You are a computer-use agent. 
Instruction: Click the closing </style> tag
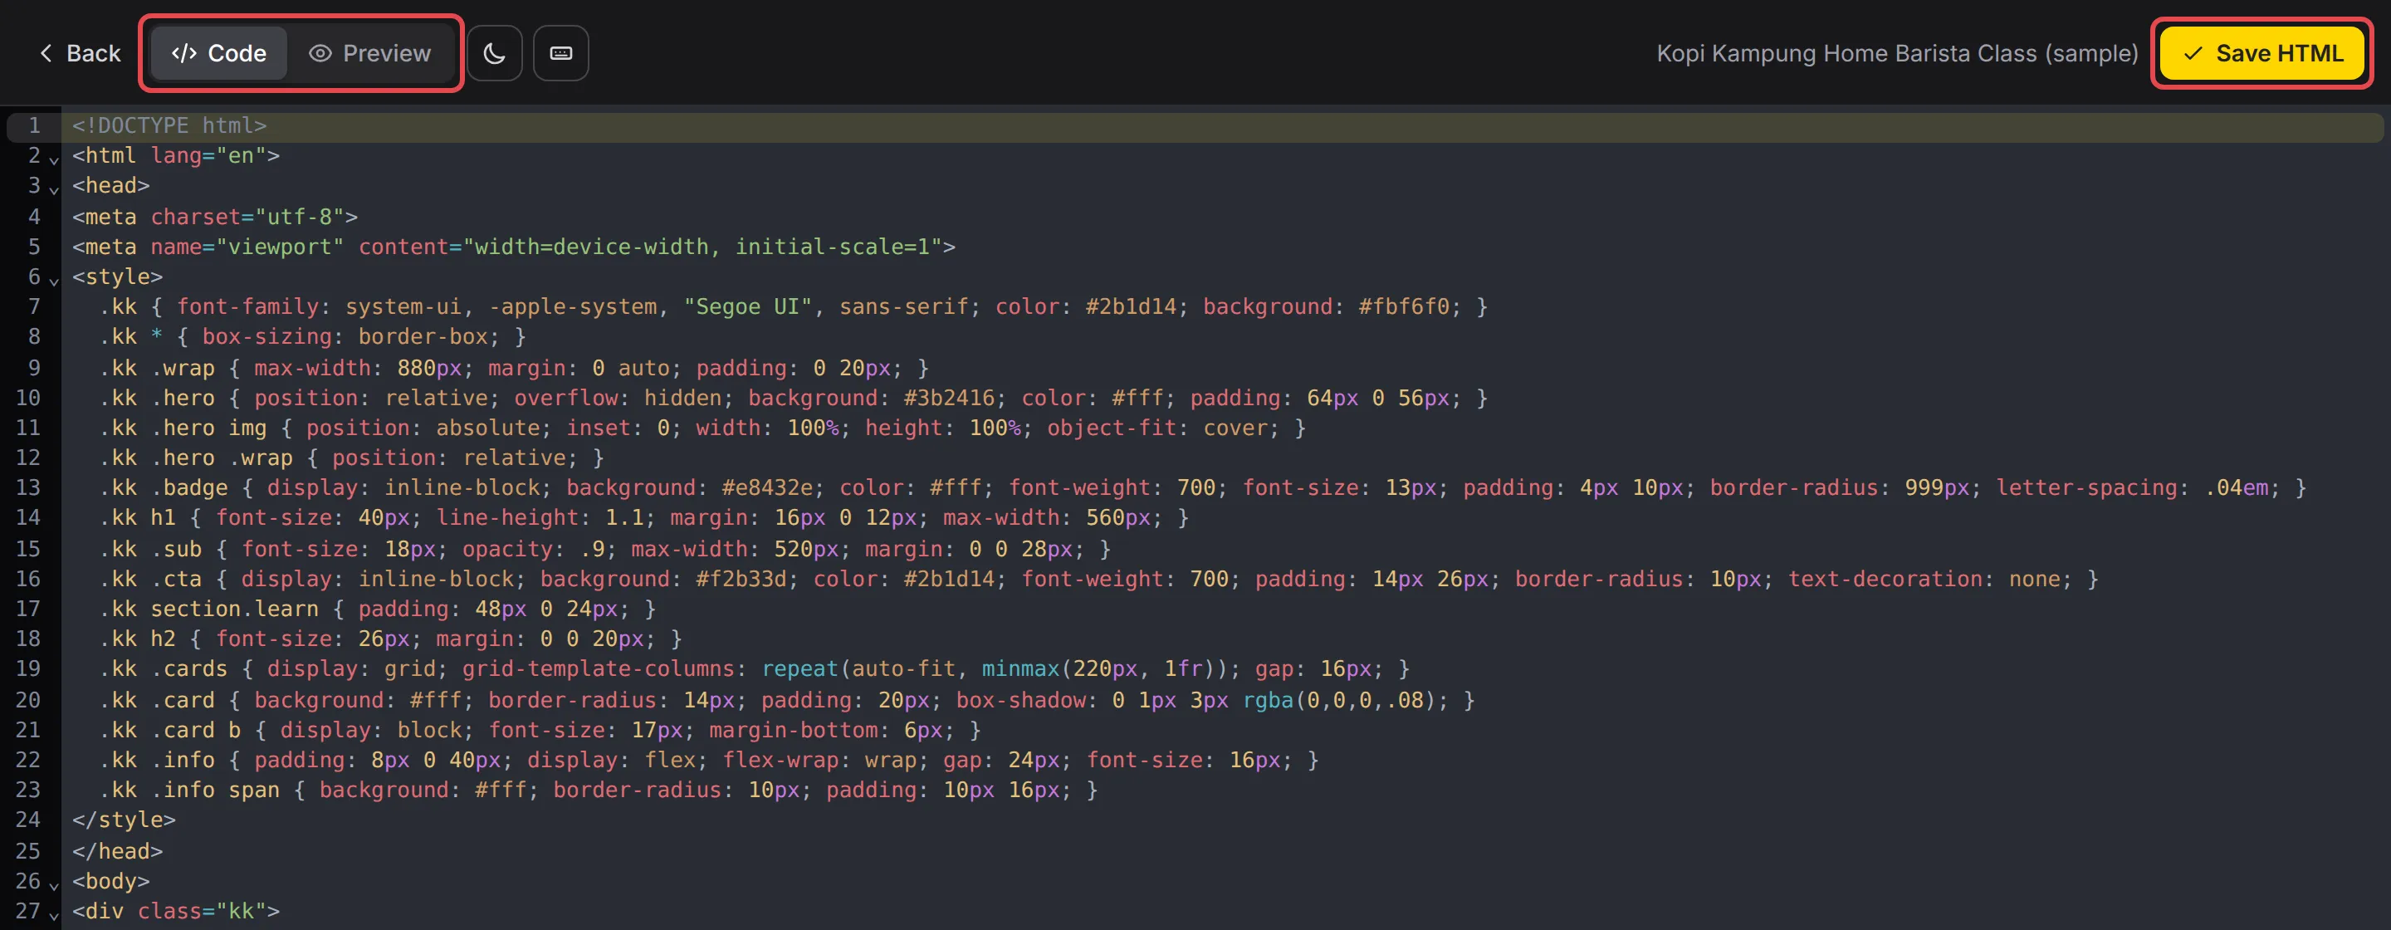124,820
